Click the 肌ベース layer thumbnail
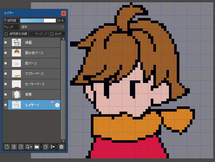This screenshot has width=215, height=162. [17, 63]
